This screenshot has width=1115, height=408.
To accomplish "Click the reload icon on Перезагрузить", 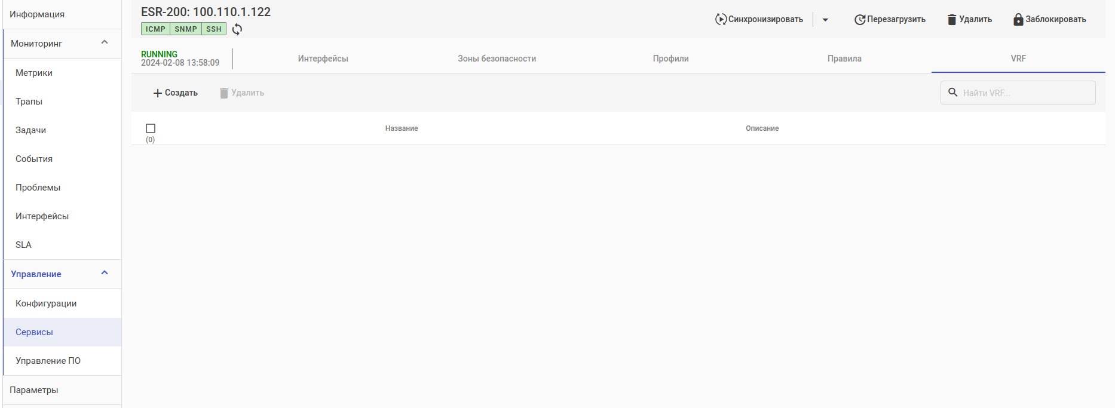I will tap(860, 19).
